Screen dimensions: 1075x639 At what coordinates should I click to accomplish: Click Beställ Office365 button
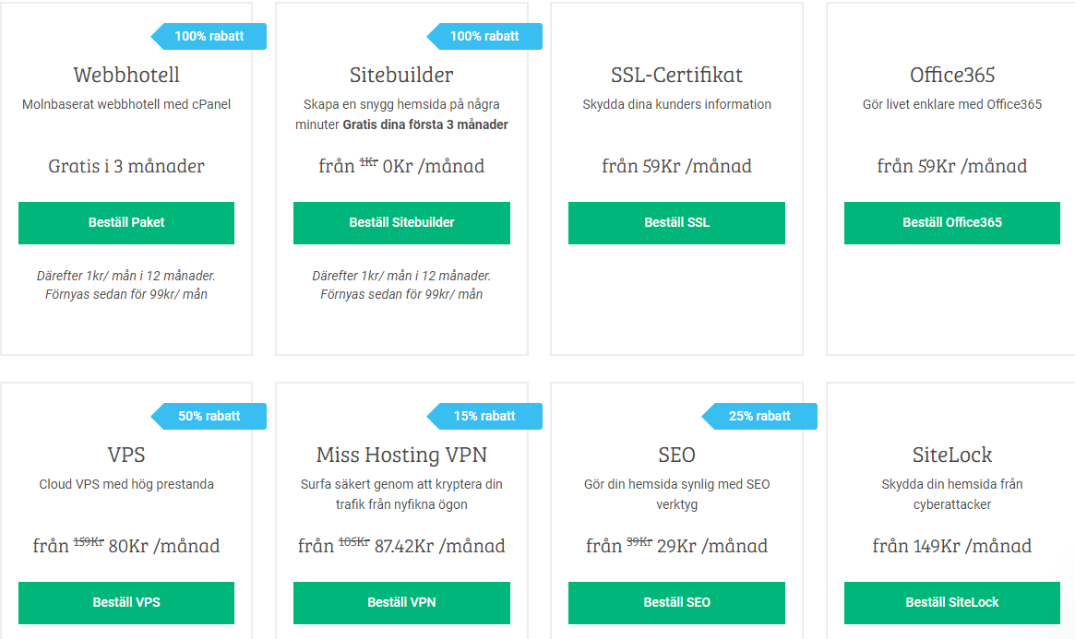951,222
